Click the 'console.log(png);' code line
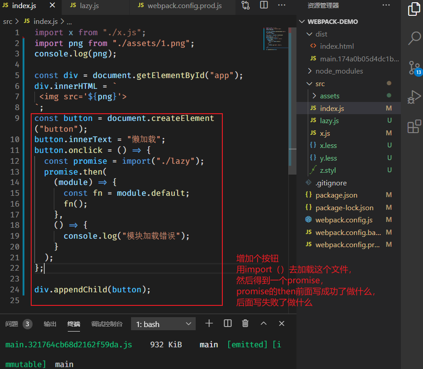 pyautogui.click(x=75, y=54)
